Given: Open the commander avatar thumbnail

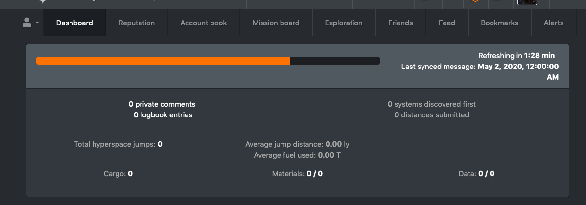Looking at the screenshot, I should click(x=527, y=2).
